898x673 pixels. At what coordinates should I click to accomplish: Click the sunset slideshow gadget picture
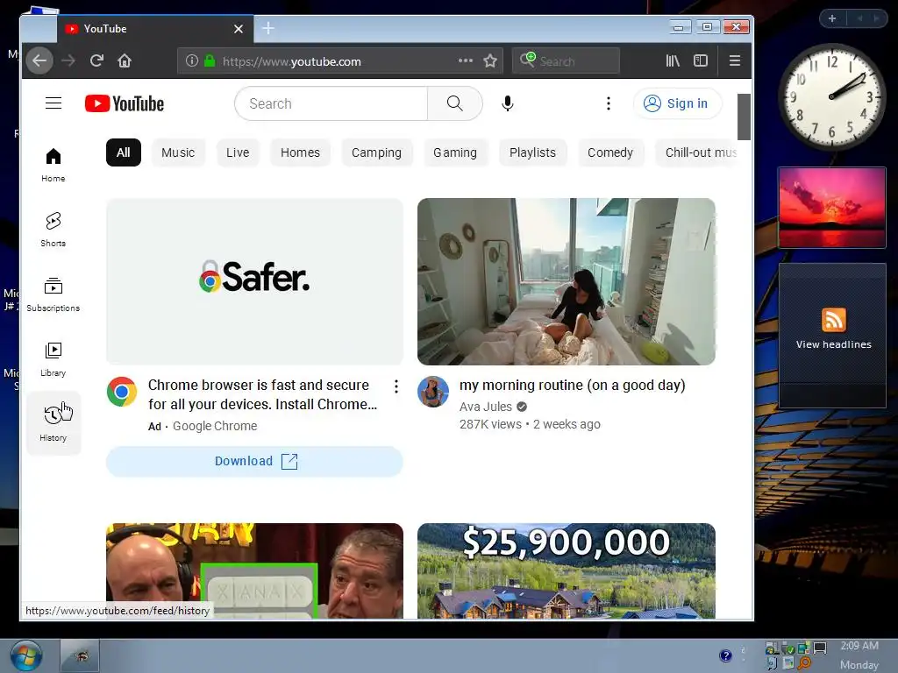[831, 208]
